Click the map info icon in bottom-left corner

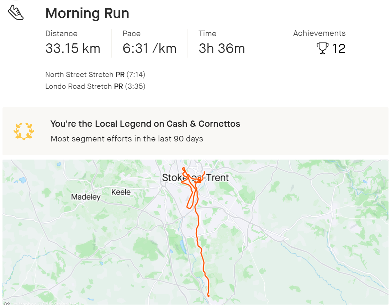7,304
